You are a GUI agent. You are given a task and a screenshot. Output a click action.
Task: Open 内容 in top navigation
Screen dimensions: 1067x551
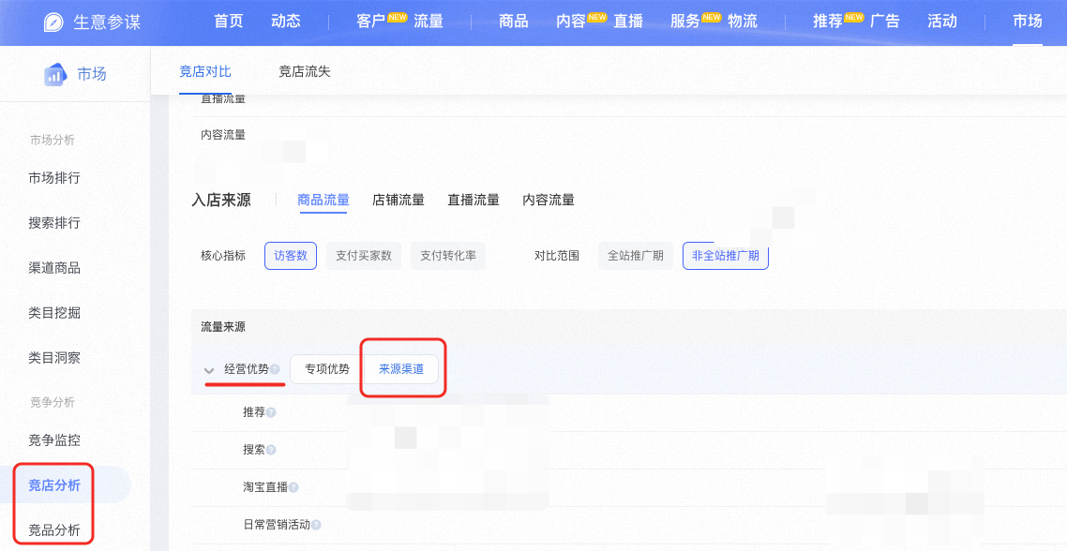click(571, 22)
